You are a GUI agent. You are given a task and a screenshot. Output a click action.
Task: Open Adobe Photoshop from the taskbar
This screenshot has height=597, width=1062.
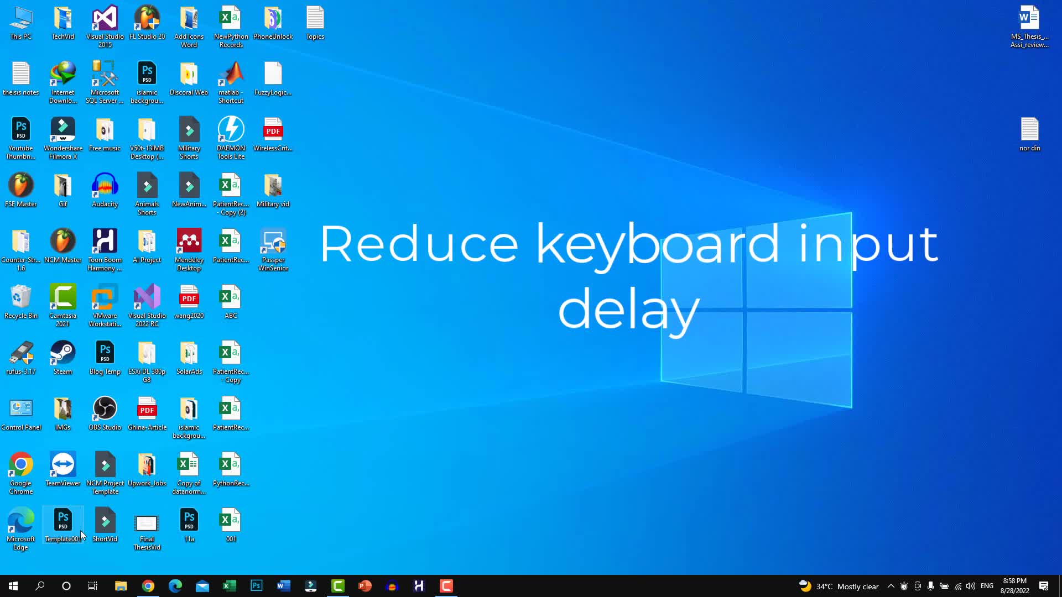tap(256, 585)
